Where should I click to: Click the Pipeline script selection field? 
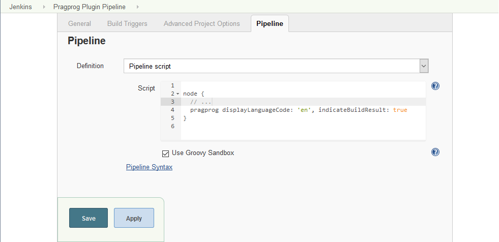pos(271,66)
